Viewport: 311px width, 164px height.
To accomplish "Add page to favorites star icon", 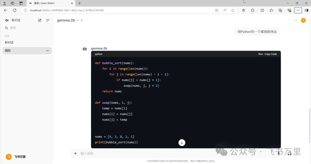I will (x=233, y=10).
